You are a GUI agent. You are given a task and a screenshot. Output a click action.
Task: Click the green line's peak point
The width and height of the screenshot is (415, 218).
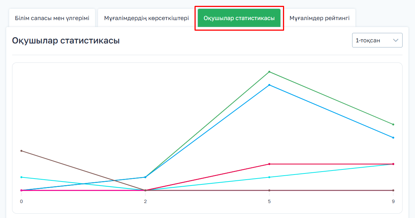pyautogui.click(x=269, y=72)
